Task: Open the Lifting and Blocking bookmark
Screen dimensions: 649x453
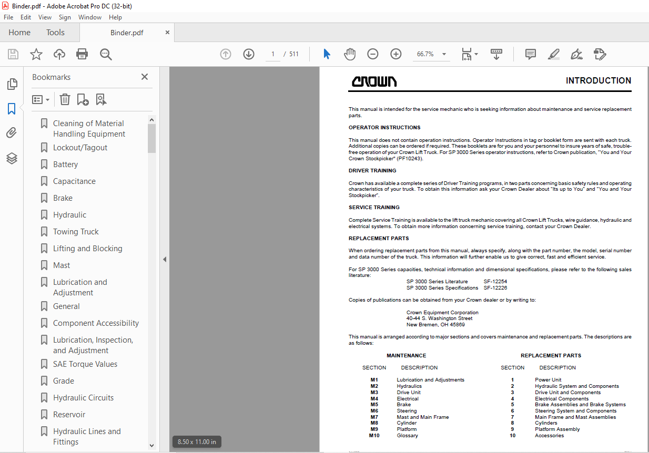Action: [x=87, y=249]
